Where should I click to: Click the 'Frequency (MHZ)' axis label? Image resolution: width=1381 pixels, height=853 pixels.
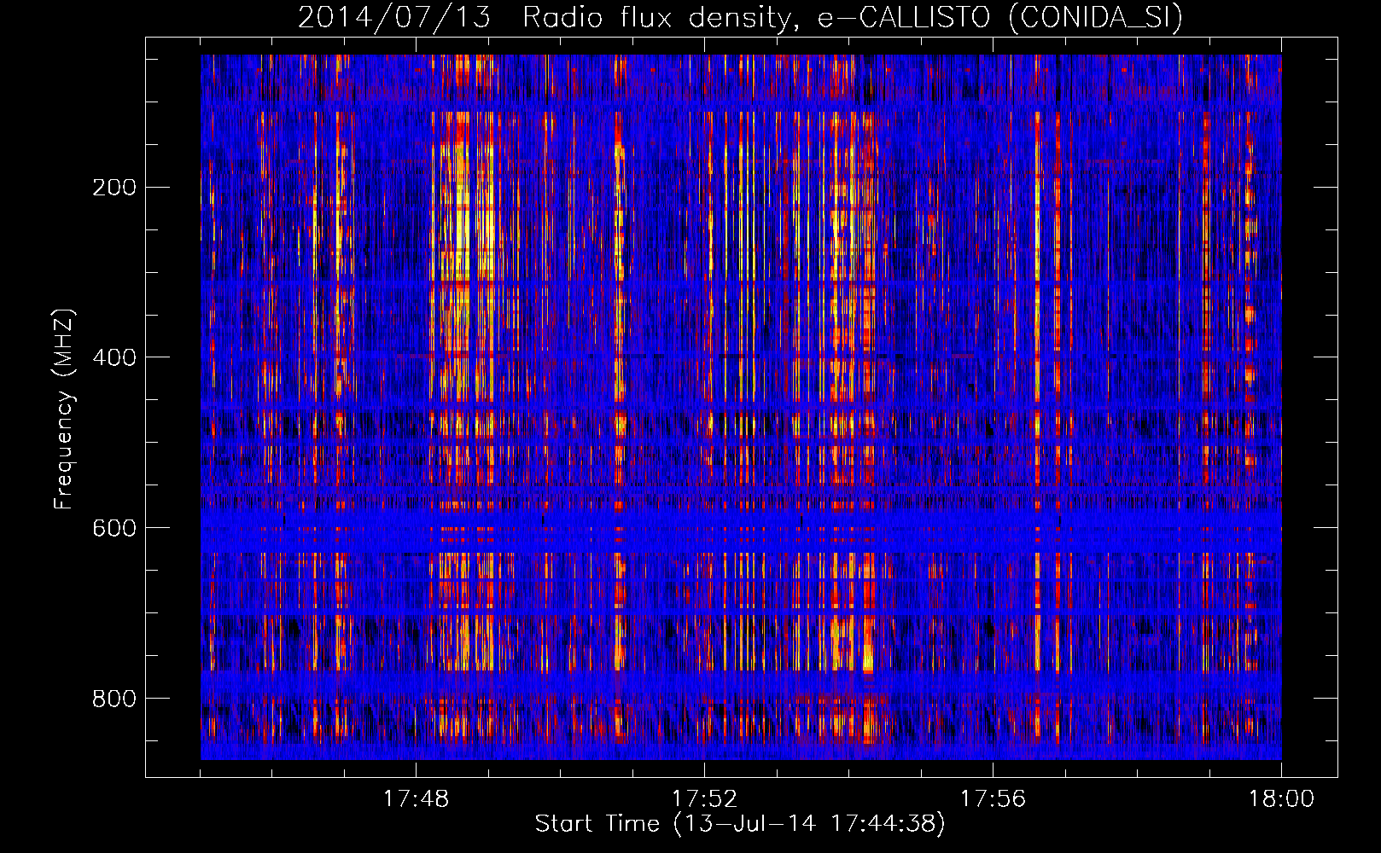pyautogui.click(x=64, y=409)
